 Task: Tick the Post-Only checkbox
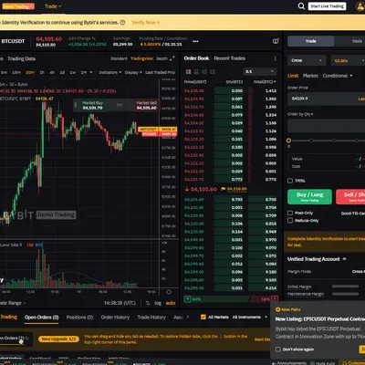(x=290, y=213)
